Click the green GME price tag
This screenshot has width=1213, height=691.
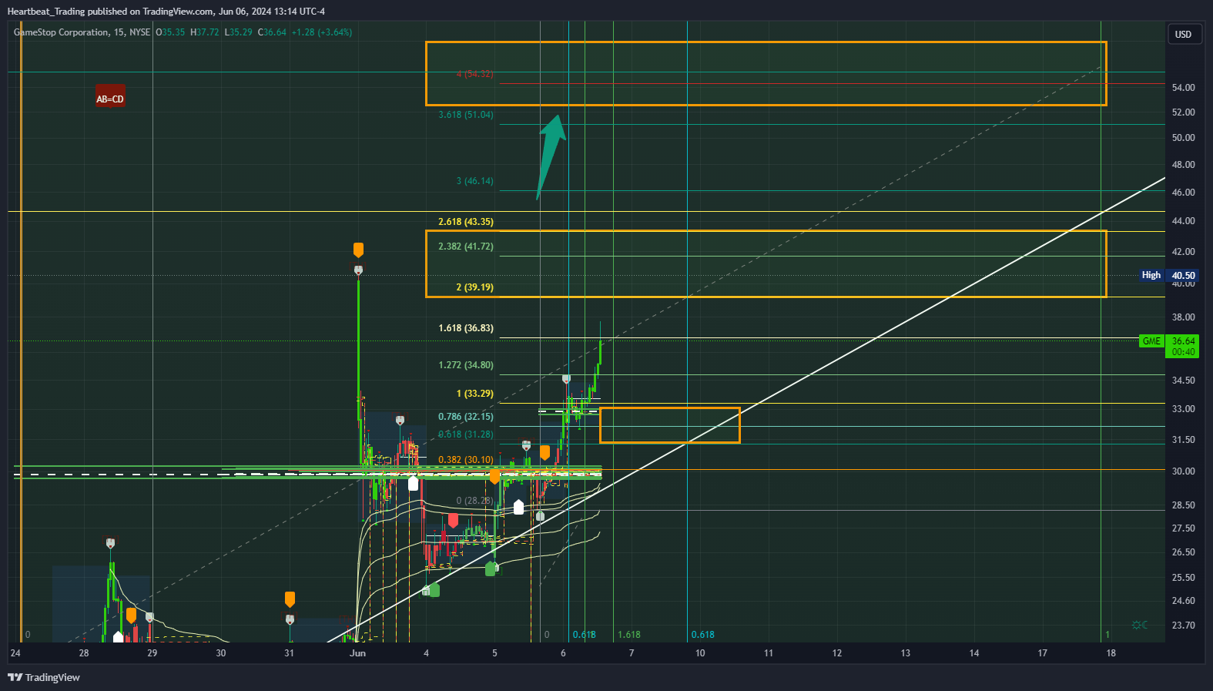1151,341
